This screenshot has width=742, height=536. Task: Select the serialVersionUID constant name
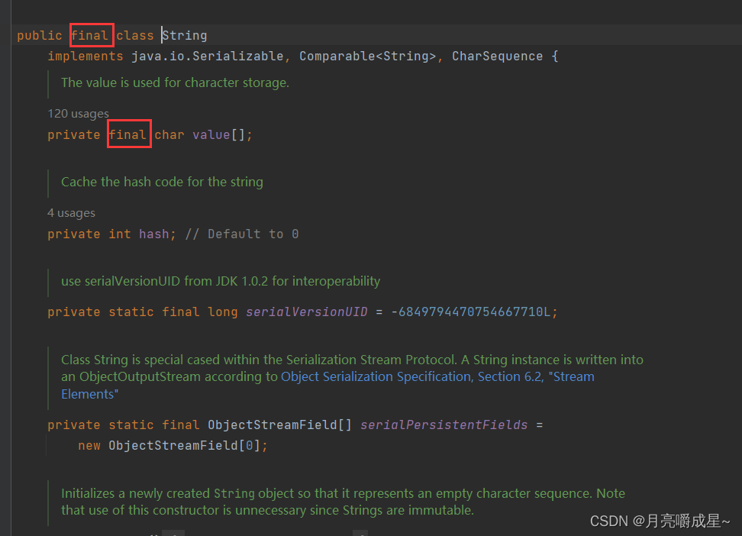[307, 312]
